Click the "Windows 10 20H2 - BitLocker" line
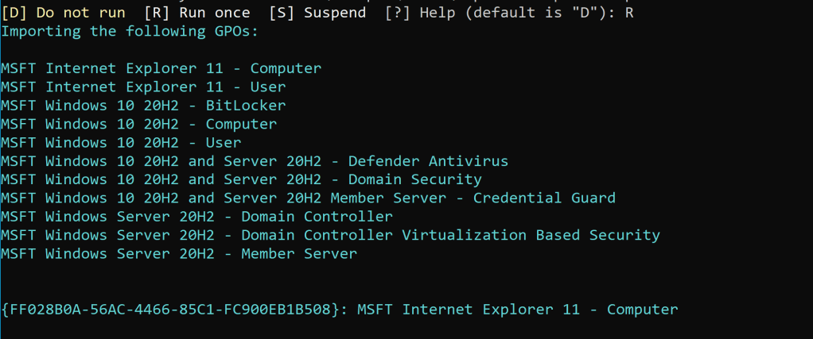Screen dimensions: 813x339 (143, 106)
